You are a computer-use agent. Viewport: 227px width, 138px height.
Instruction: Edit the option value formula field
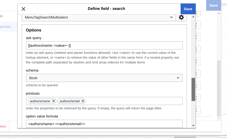coord(104,124)
